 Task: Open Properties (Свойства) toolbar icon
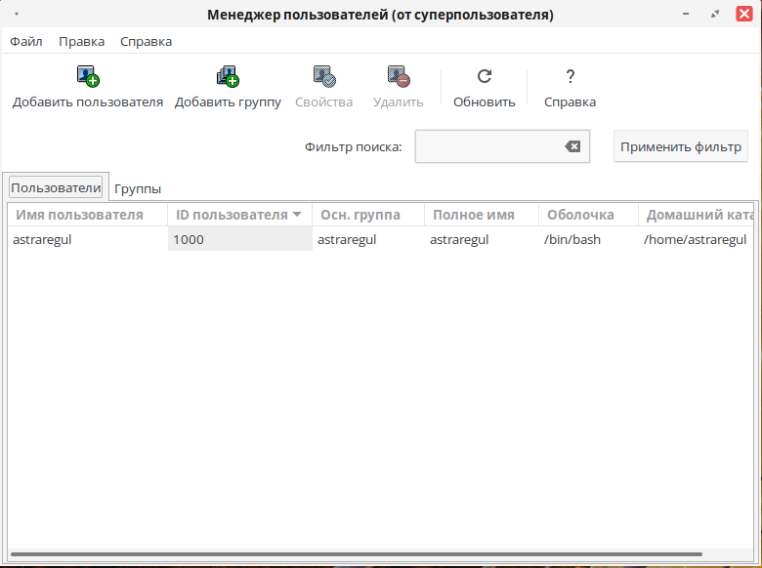323,76
